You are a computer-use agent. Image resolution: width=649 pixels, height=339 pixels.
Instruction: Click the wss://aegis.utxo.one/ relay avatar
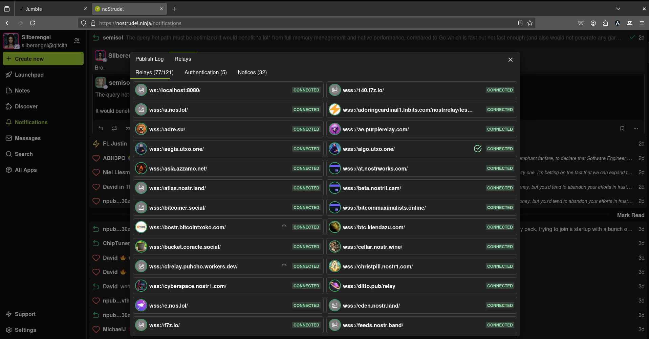tap(141, 149)
